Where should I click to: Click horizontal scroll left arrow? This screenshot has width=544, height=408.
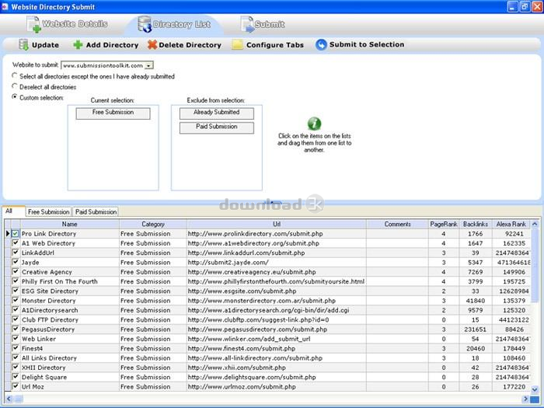(x=9, y=399)
